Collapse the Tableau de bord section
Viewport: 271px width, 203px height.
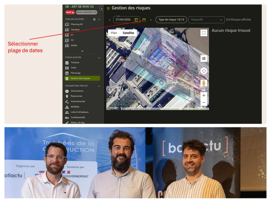coord(99,20)
